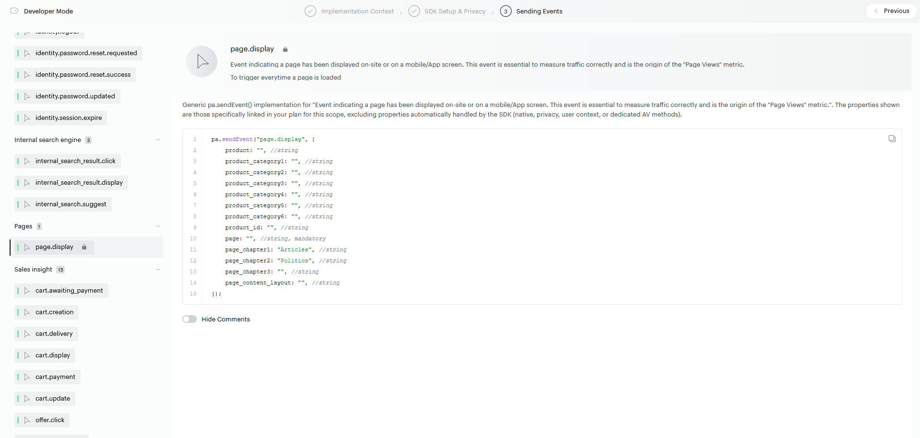The width and height of the screenshot is (920, 438).
Task: Open the cart.awaiting_payment event
Action: click(69, 291)
